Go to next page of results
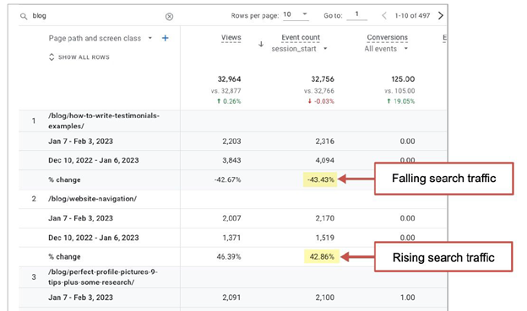 click(x=441, y=15)
